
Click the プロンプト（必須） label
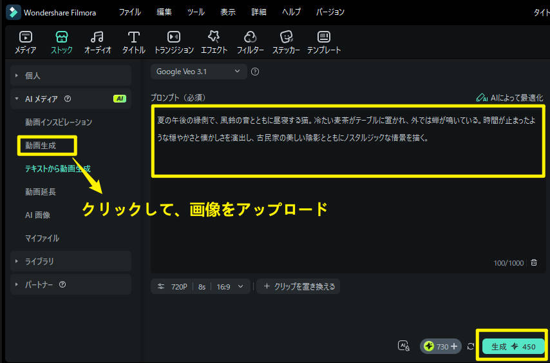(x=178, y=97)
